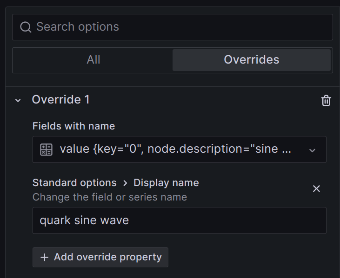
Task: Click the quark sine wave name field
Action: click(x=179, y=220)
